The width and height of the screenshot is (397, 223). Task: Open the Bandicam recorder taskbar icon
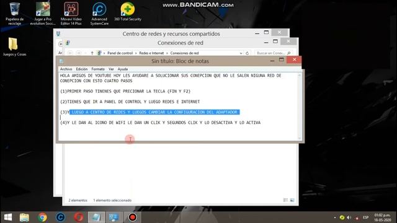tap(132, 217)
